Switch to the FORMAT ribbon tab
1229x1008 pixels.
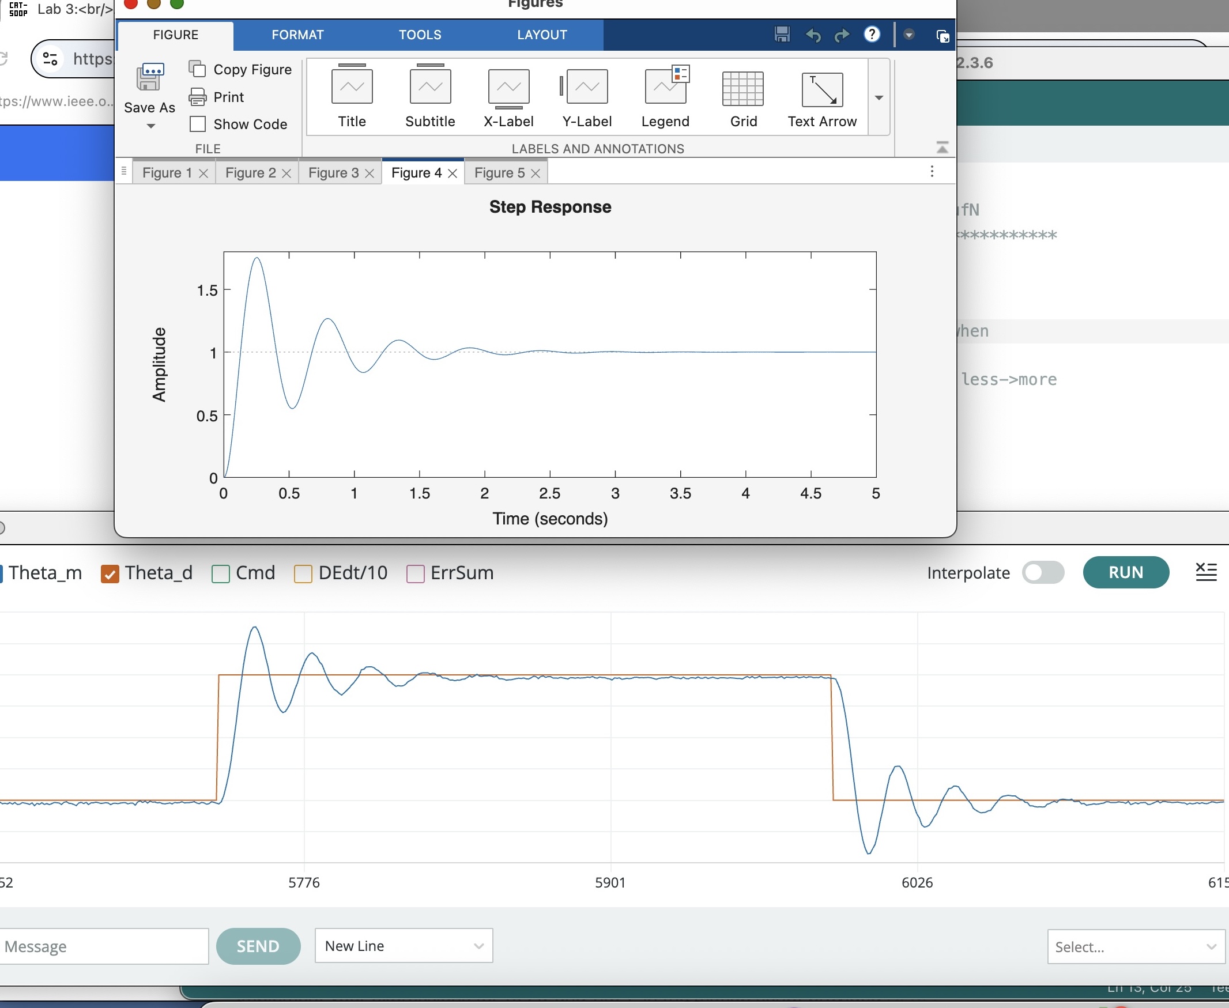(x=297, y=35)
